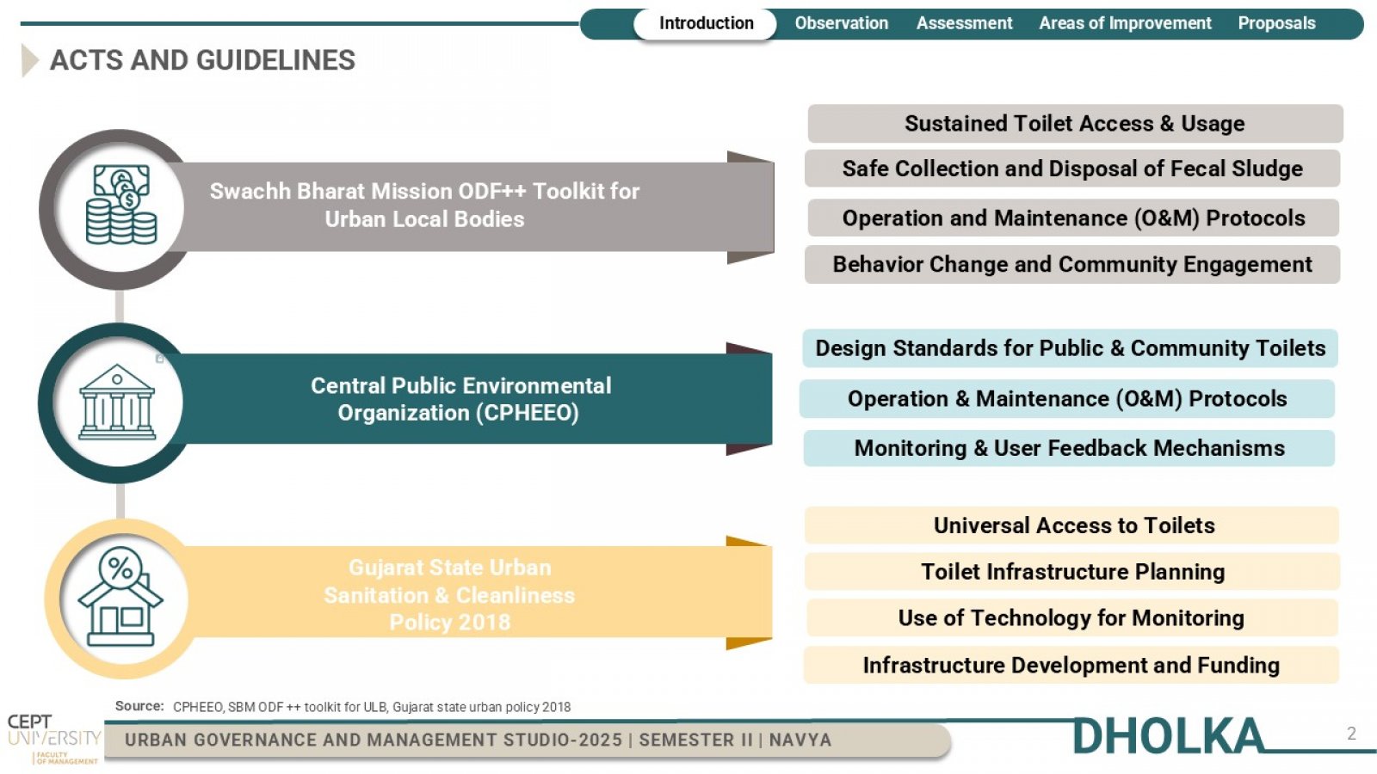The width and height of the screenshot is (1377, 774).
Task: Click Use of Technology for Monitoring box
Action: [1072, 618]
